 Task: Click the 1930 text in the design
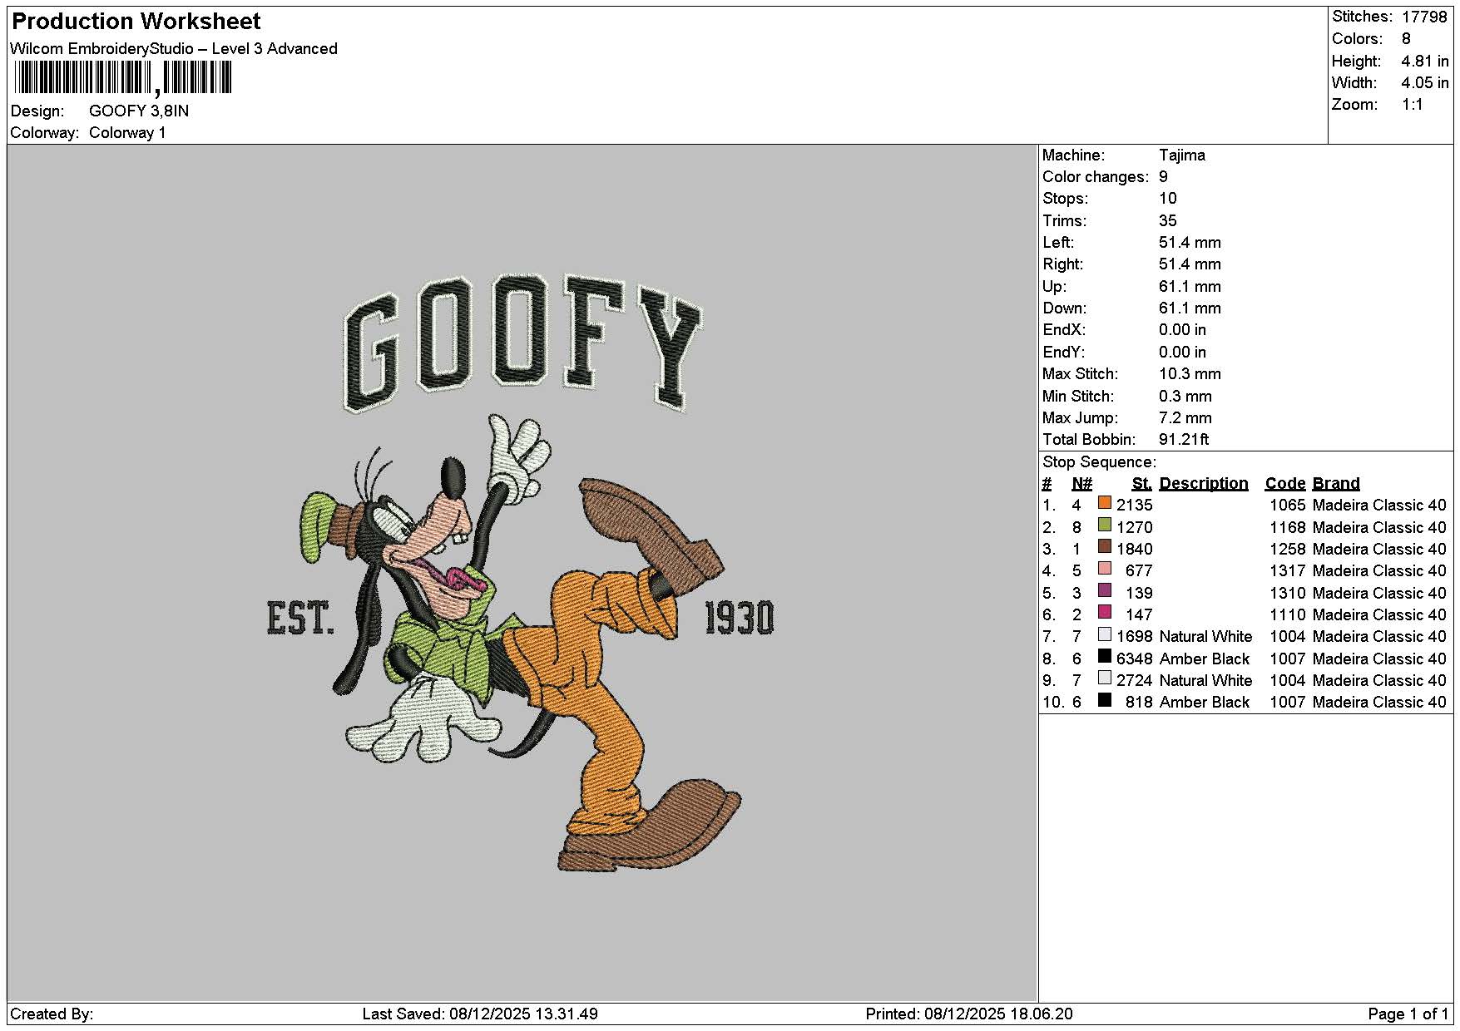[x=739, y=619]
